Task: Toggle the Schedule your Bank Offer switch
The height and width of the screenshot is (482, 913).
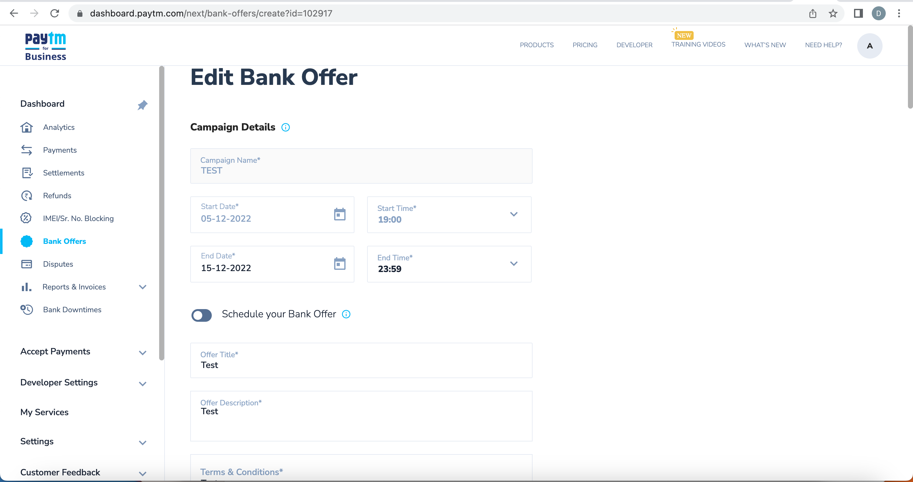Action: click(x=201, y=315)
